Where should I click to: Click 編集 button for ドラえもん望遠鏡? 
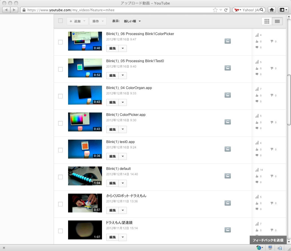click(112, 237)
